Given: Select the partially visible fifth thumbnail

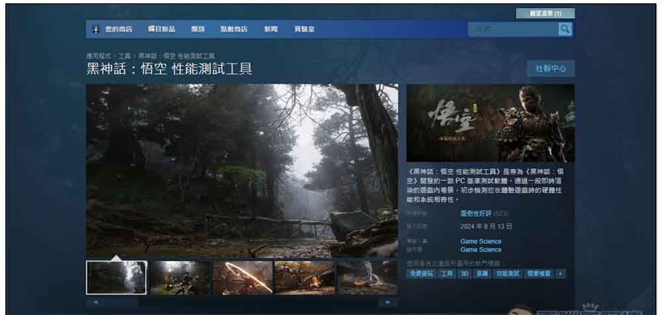Looking at the screenshot, I should click(x=367, y=277).
